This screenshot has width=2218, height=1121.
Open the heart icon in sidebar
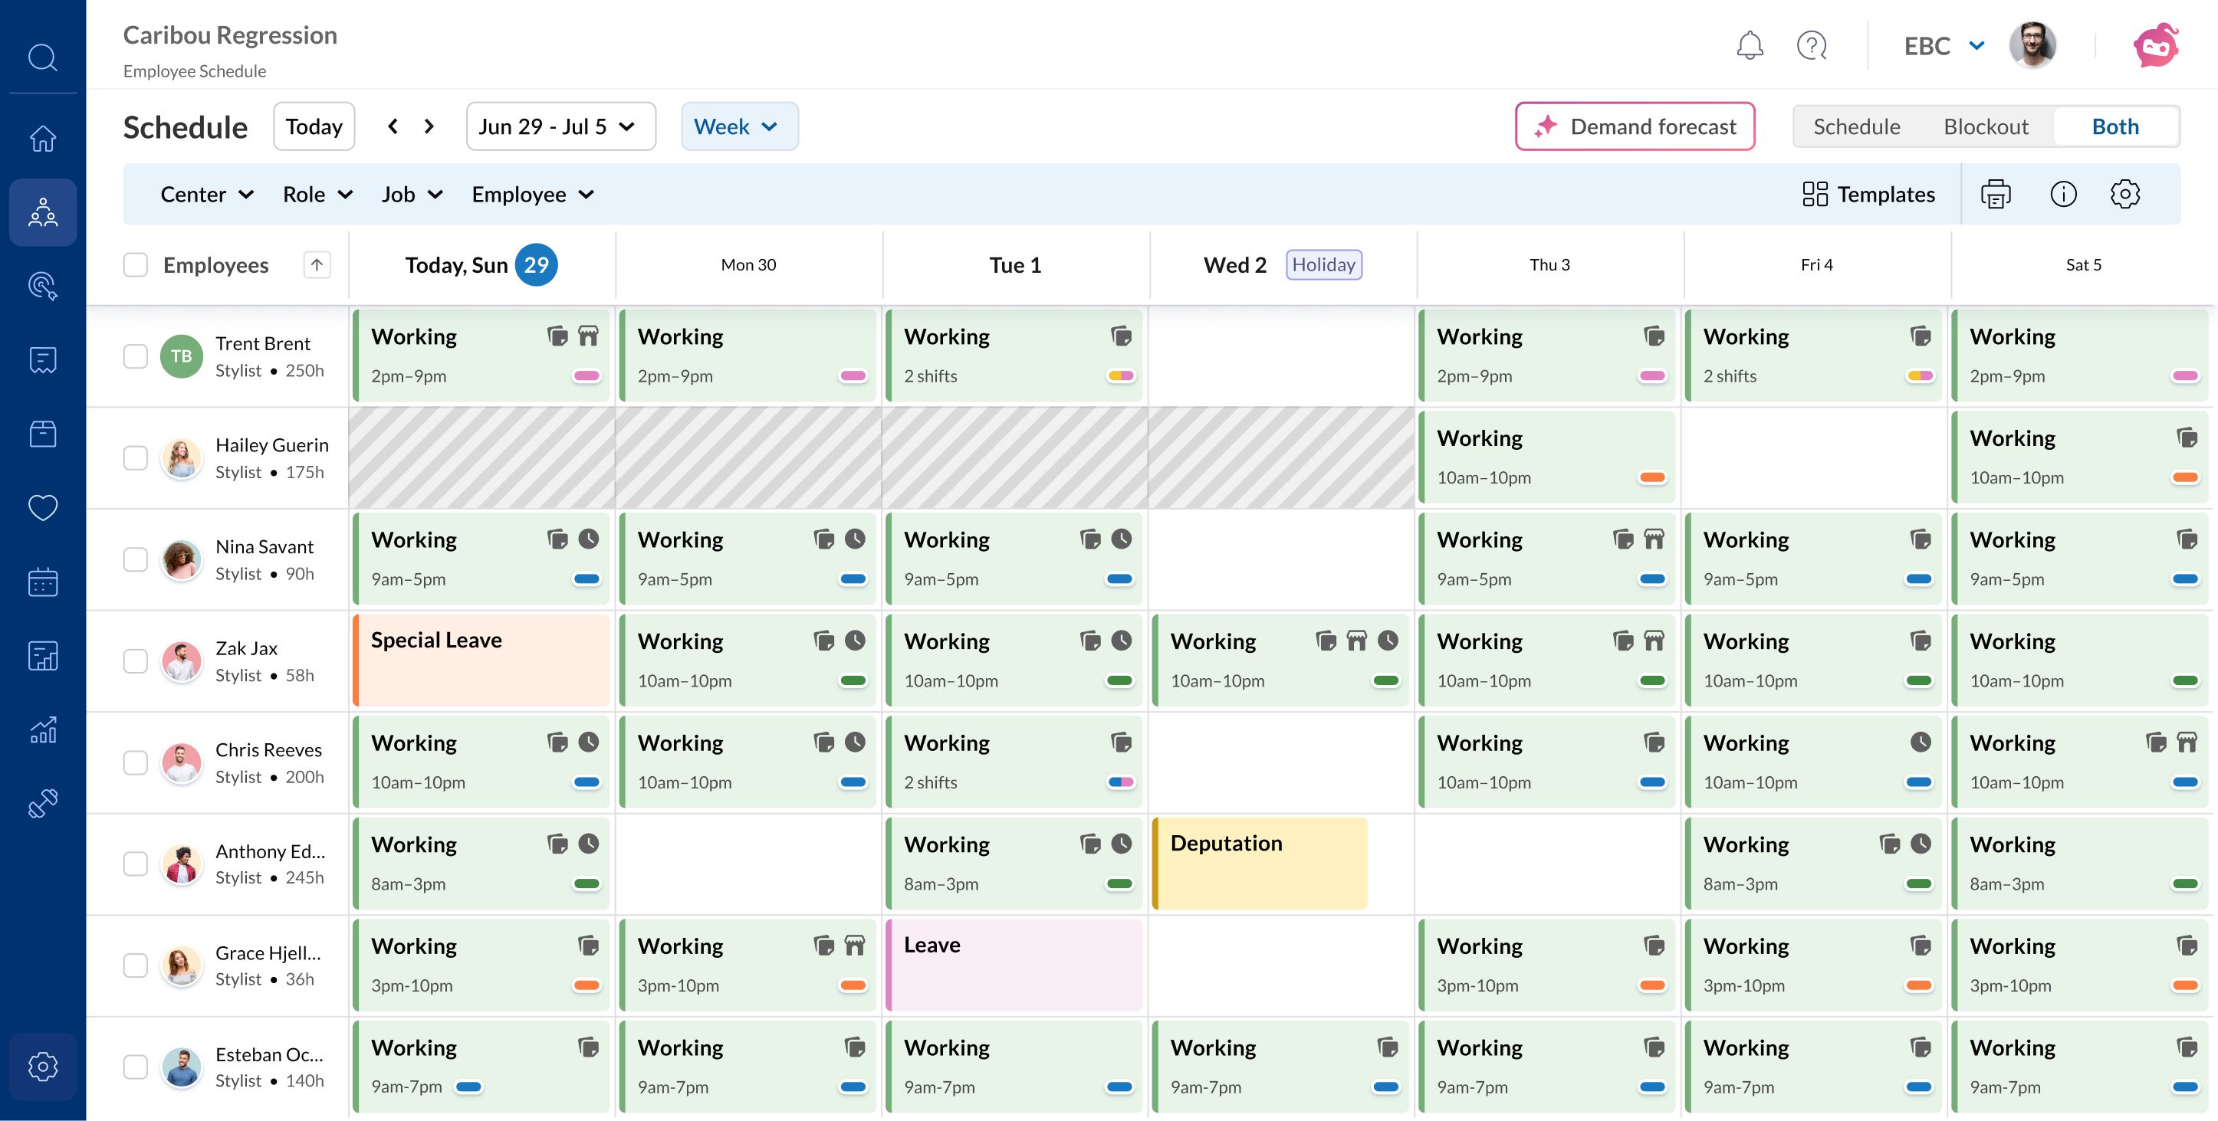[x=42, y=507]
